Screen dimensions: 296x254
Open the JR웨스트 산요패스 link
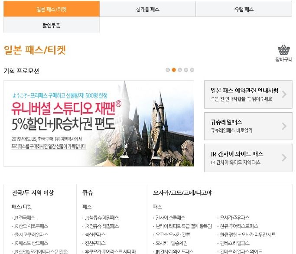[31, 243]
